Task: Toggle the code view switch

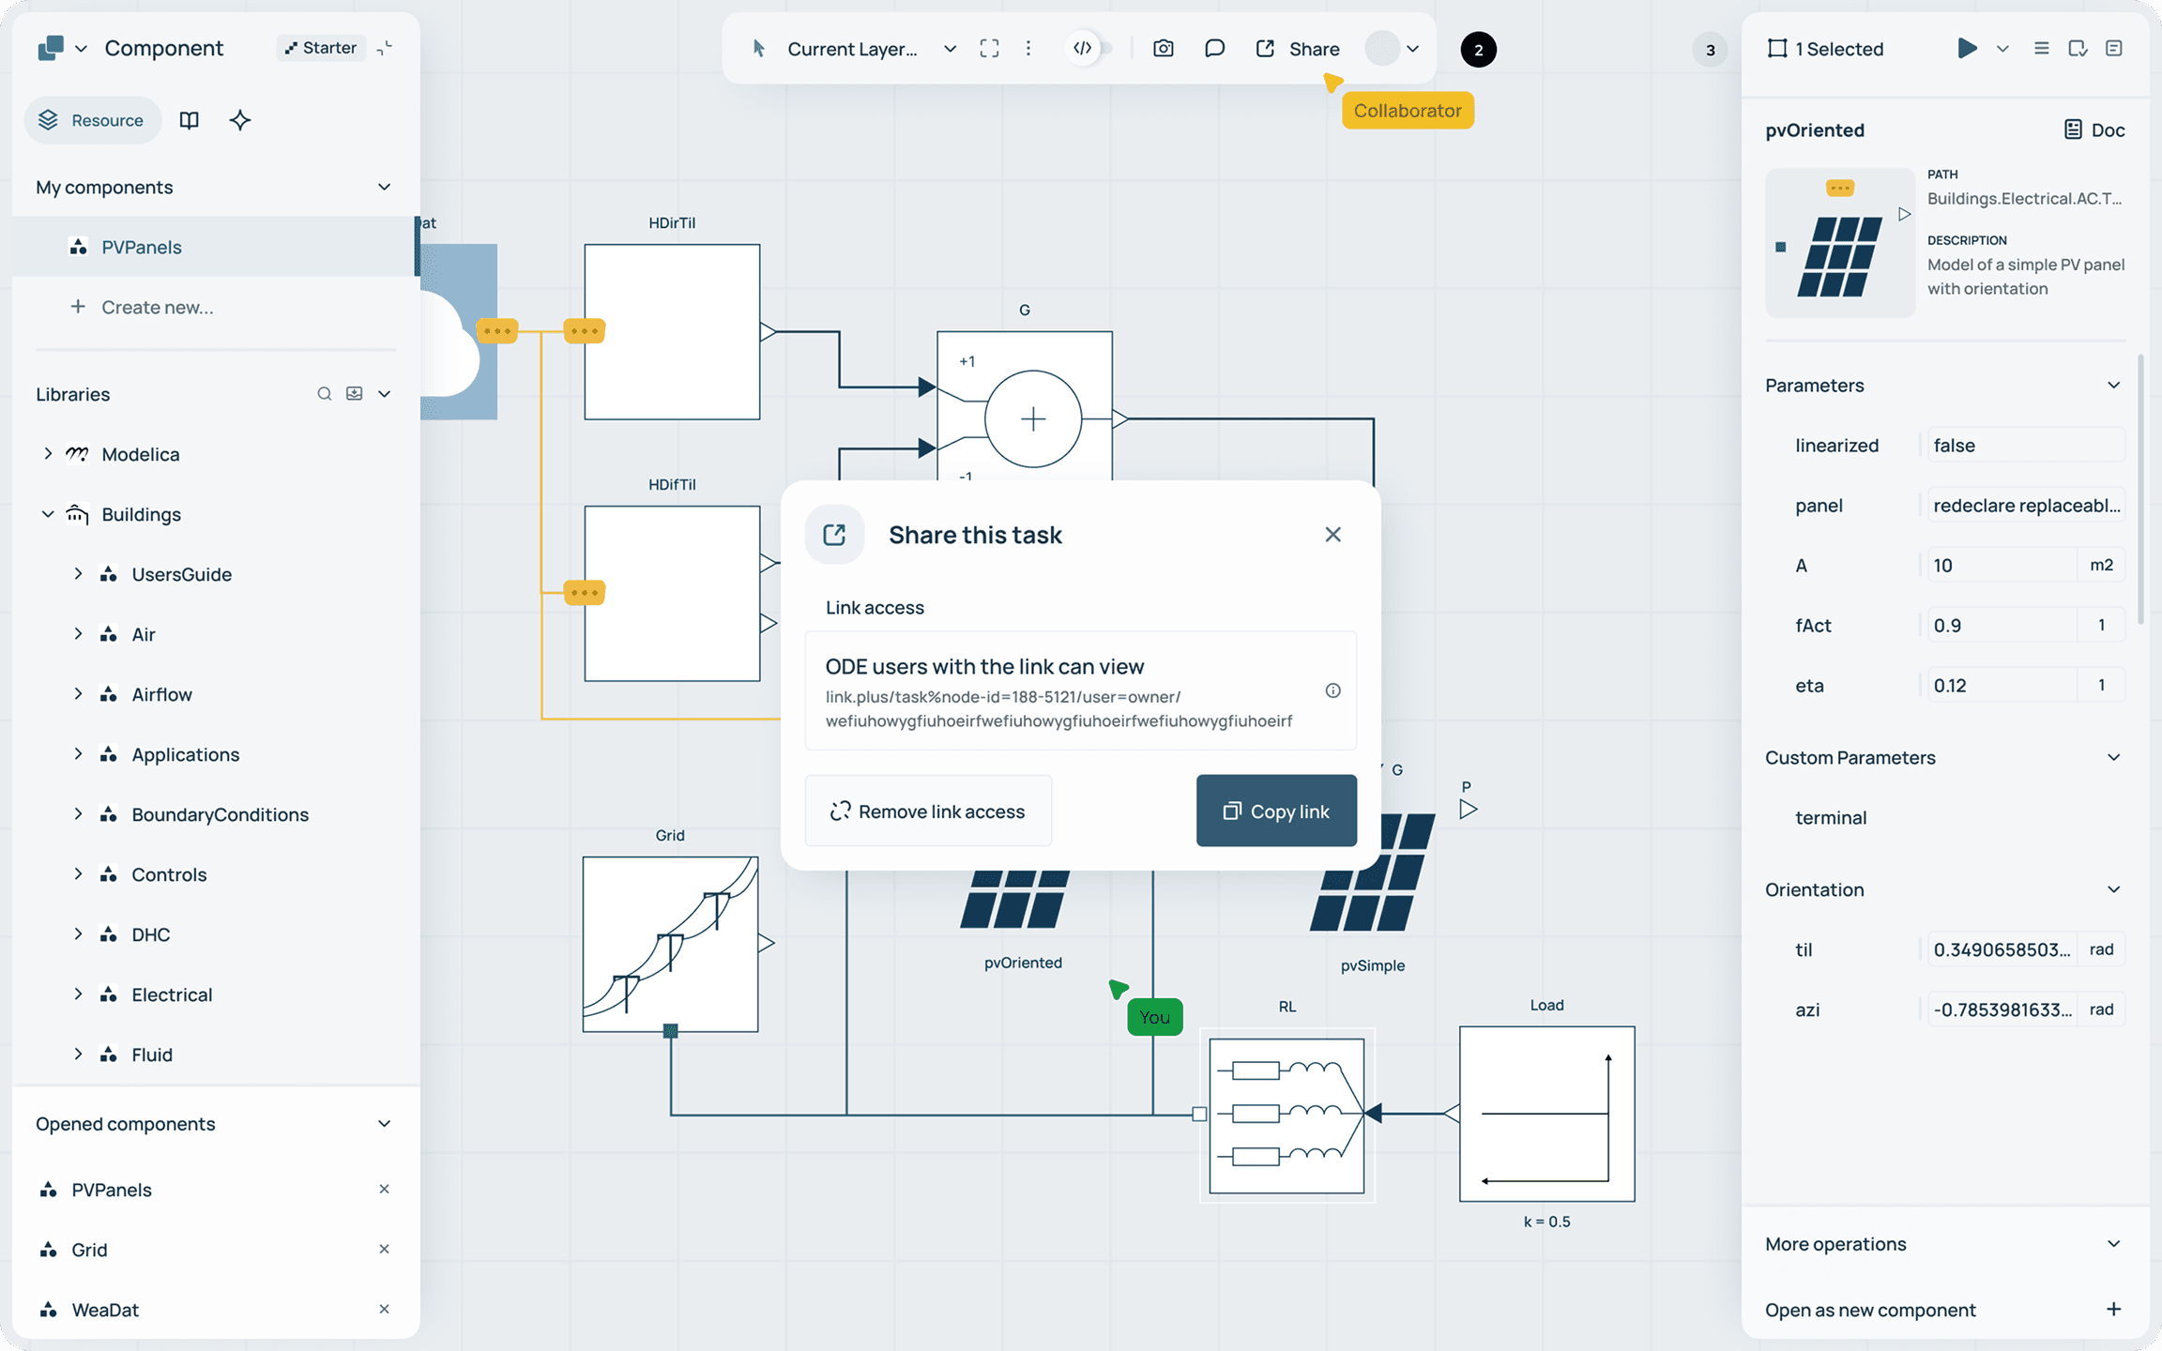Action: tap(1092, 49)
